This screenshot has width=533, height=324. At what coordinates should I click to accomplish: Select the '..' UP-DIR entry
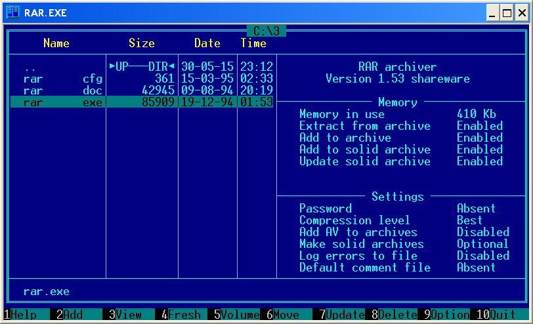[142, 66]
